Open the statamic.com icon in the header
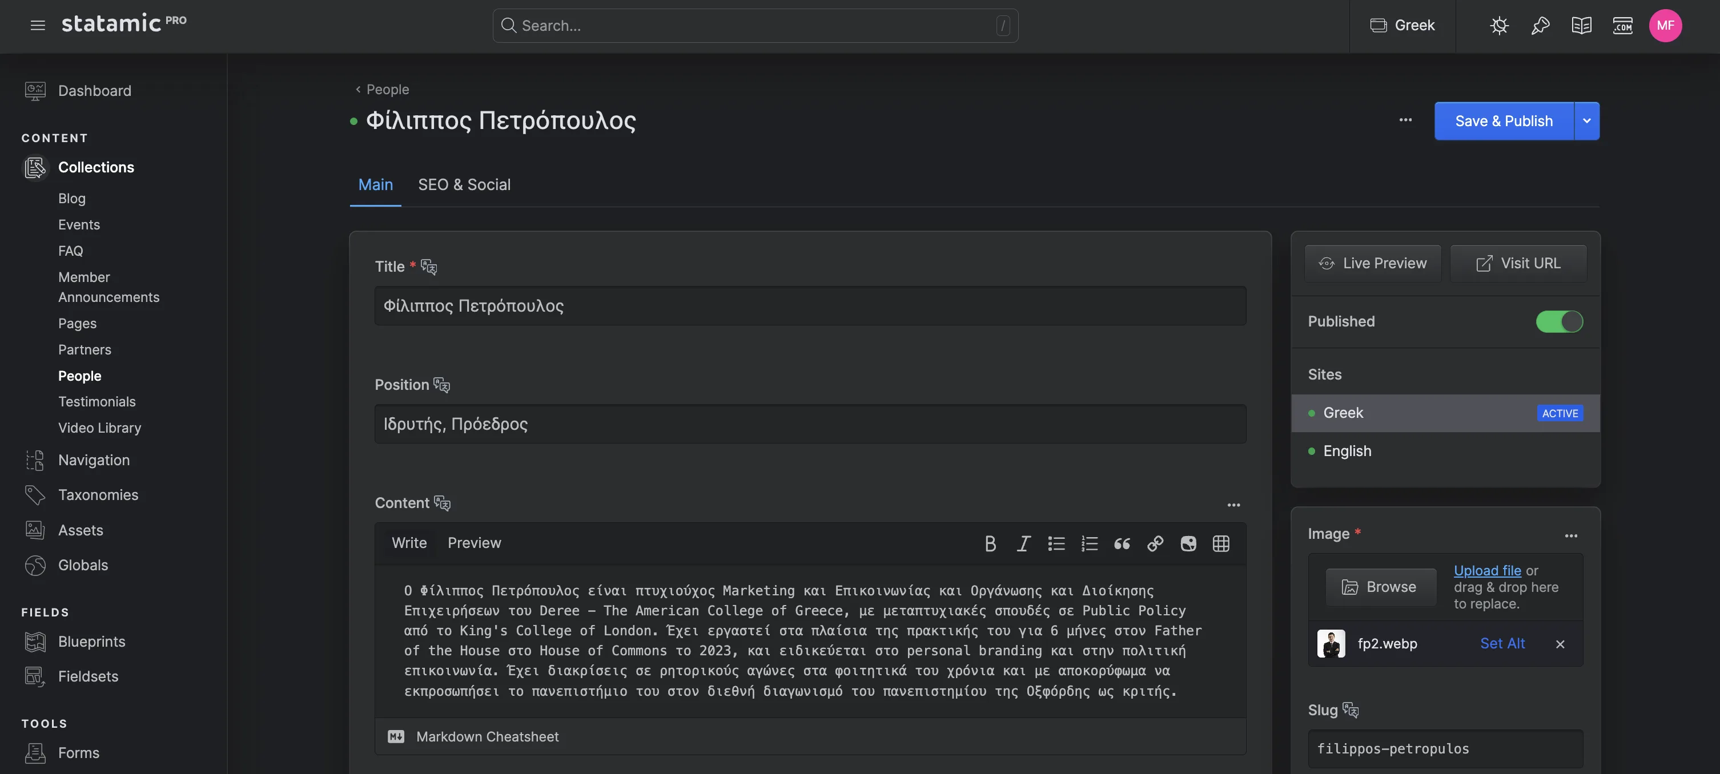1720x774 pixels. pos(1623,25)
